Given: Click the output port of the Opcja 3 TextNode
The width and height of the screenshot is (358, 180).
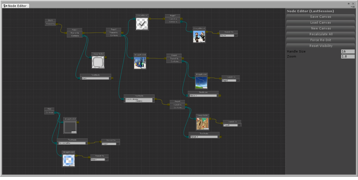Looking at the screenshot, I should tap(221, 137).
